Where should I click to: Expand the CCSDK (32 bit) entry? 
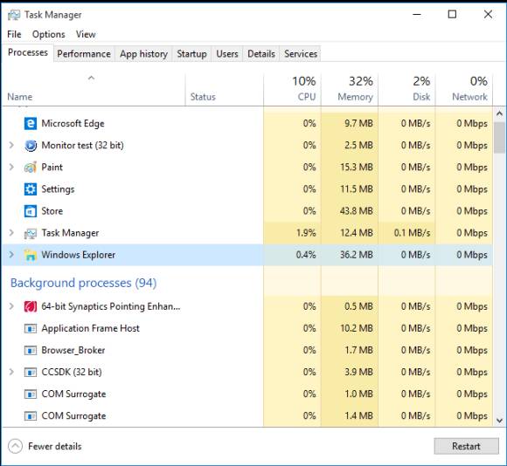pyautogui.click(x=11, y=372)
